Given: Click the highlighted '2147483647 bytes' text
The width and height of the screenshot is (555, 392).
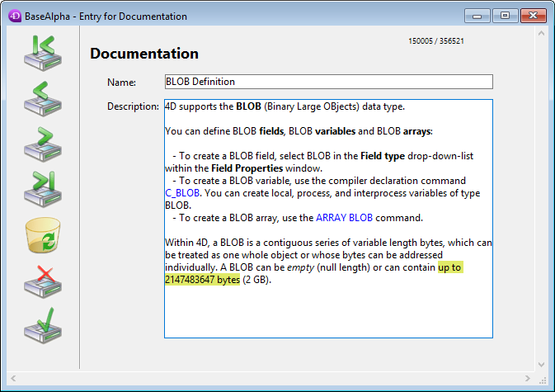Looking at the screenshot, I should 203,280.
